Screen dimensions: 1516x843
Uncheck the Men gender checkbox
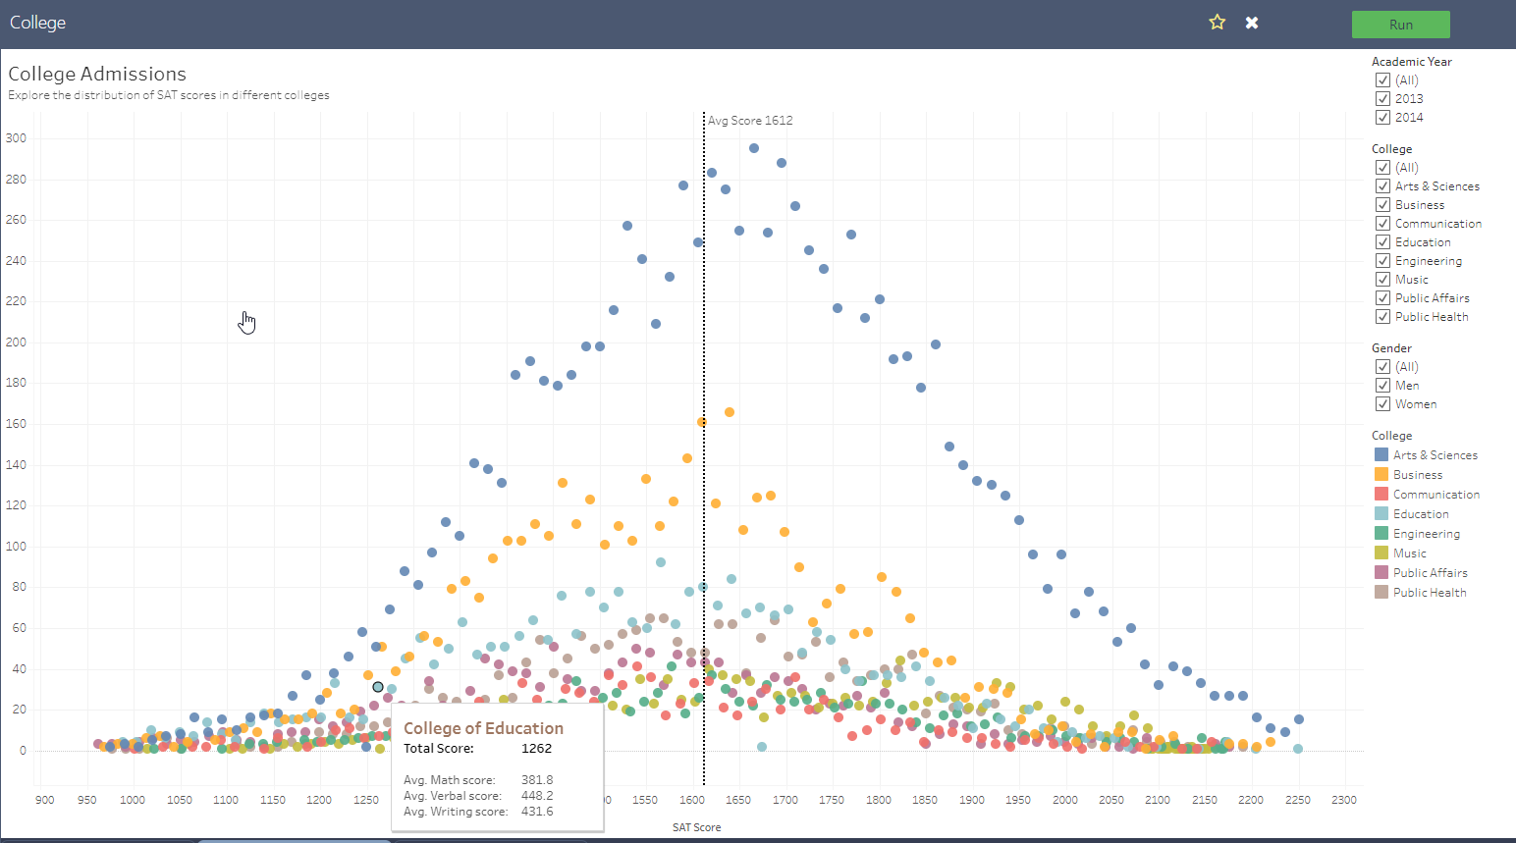tap(1382, 385)
